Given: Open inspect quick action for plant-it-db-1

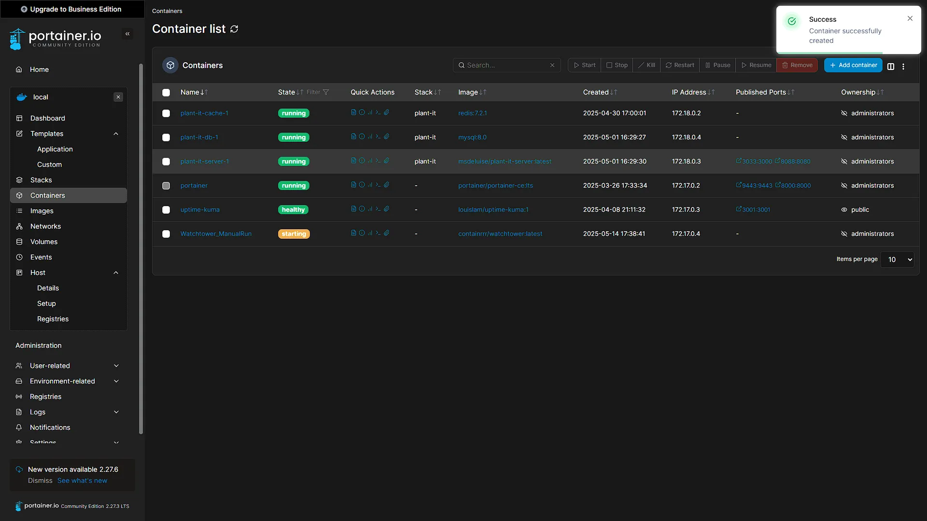Looking at the screenshot, I should click(362, 137).
